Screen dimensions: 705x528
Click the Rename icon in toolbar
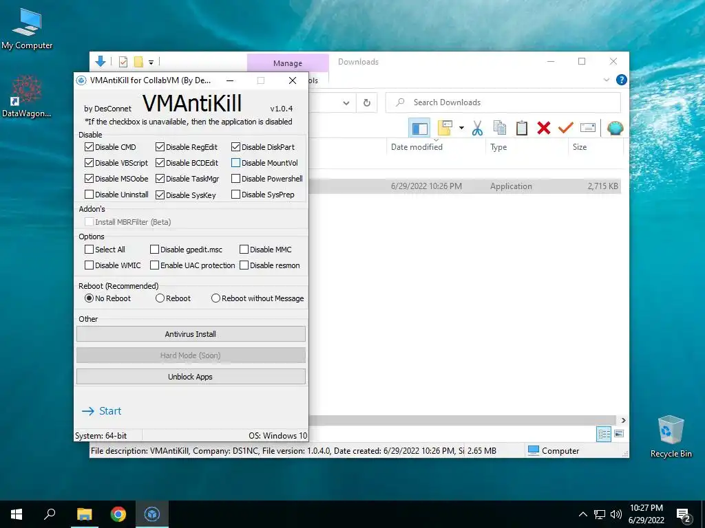pos(588,129)
